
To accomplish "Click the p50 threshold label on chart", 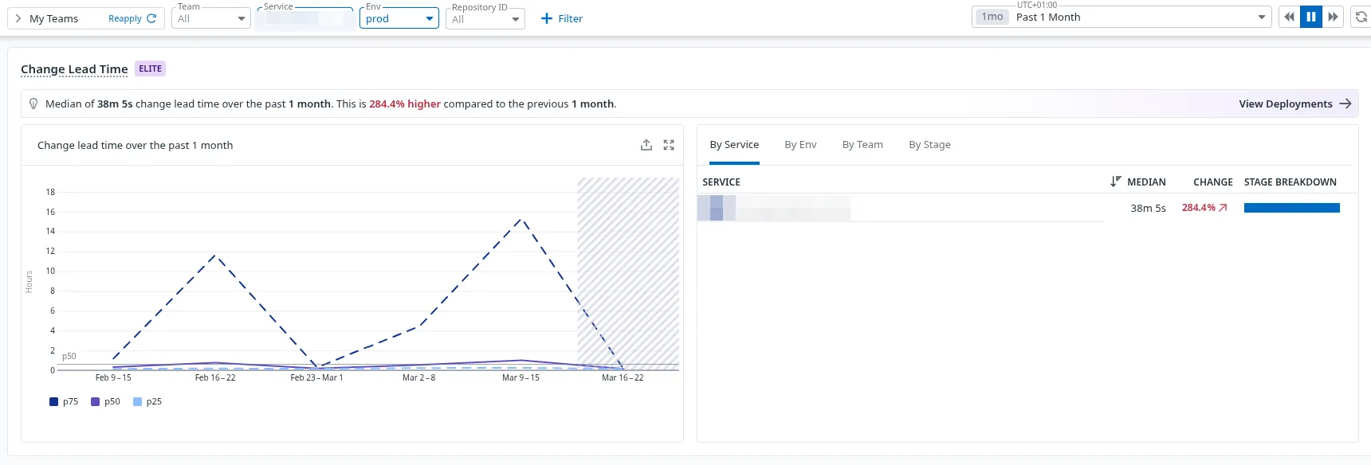I will (69, 356).
